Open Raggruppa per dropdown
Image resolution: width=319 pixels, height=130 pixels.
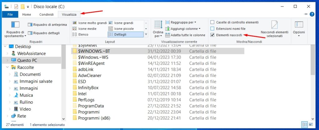pos(181,22)
